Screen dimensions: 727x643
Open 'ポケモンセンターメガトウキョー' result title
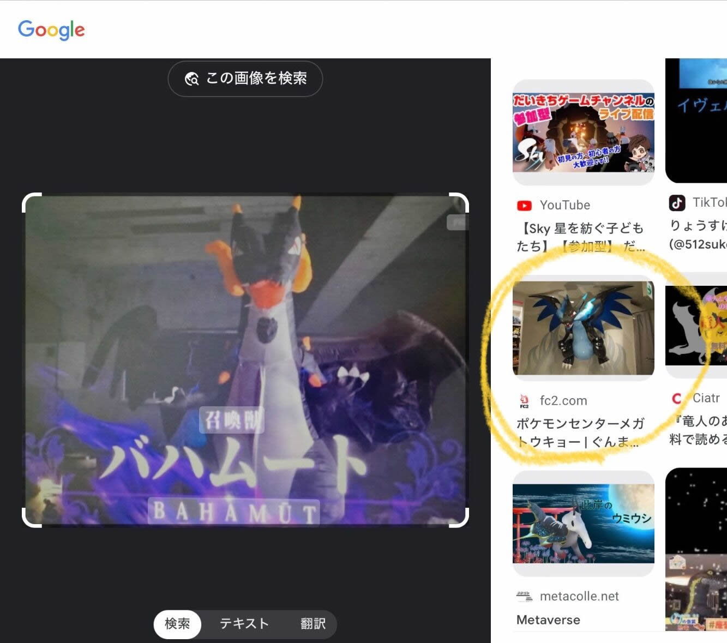(x=580, y=432)
